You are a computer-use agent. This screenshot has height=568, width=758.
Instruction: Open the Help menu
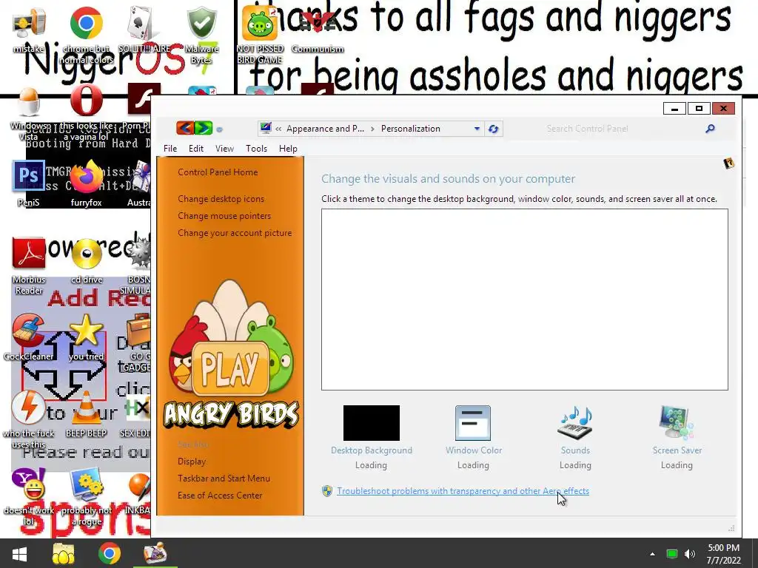pos(288,149)
